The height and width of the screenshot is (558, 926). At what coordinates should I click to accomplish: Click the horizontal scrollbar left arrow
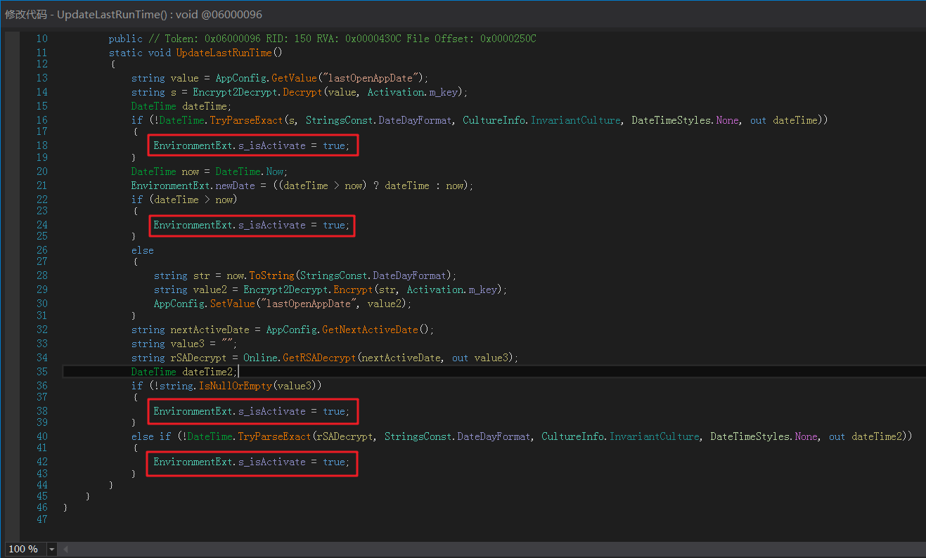66,549
